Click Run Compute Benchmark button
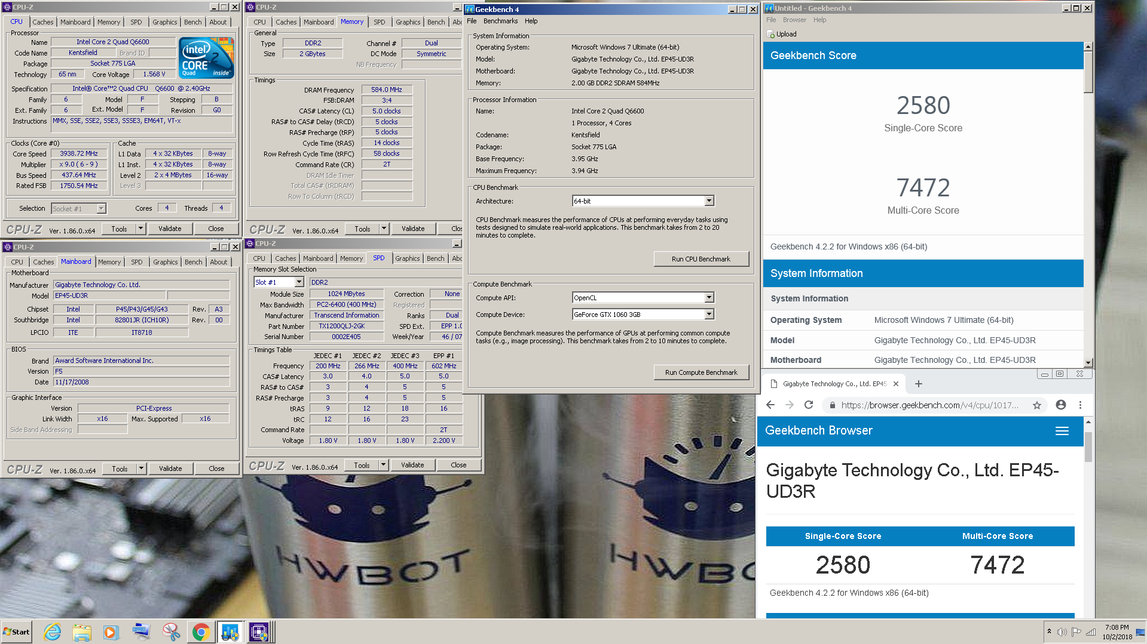The height and width of the screenshot is (644, 1147). pyautogui.click(x=701, y=372)
